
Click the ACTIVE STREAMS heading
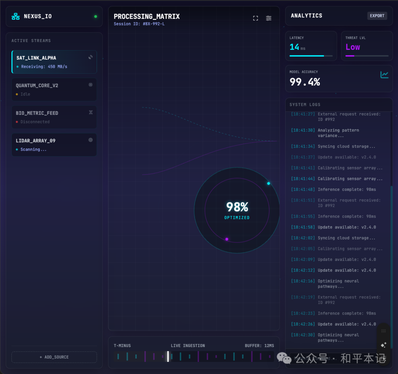tap(31, 41)
